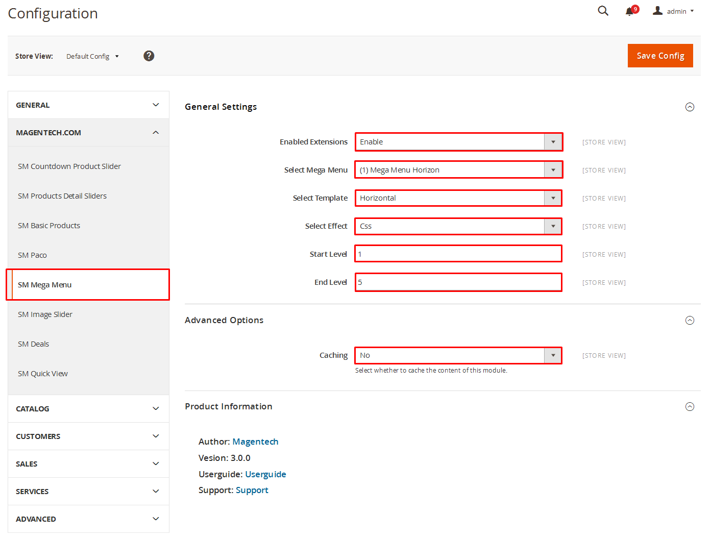711x538 pixels.
Task: Open SM Paco settings
Action: (x=32, y=255)
